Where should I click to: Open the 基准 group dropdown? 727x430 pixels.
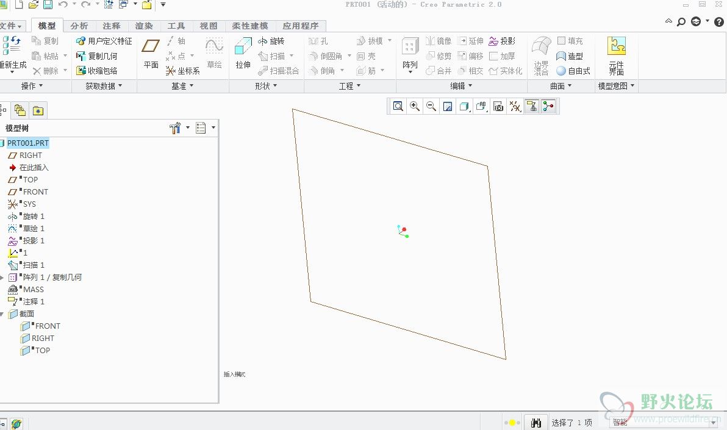183,86
